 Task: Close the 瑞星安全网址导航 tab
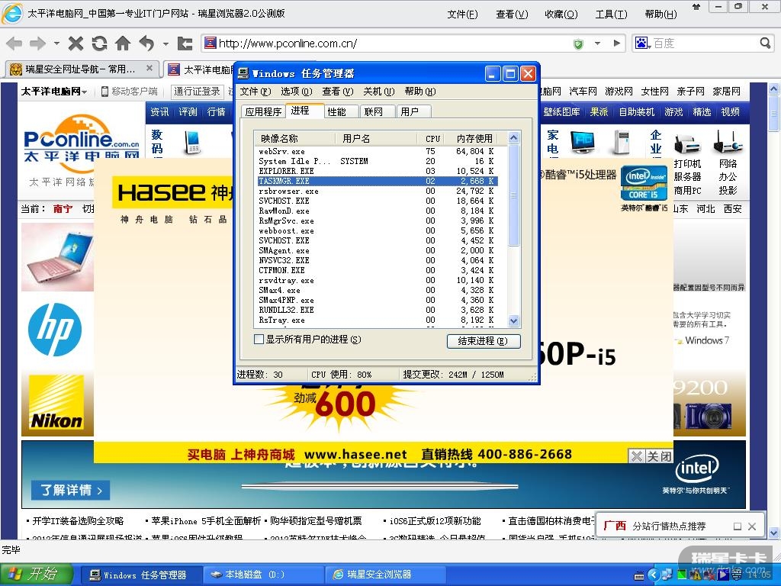click(149, 68)
